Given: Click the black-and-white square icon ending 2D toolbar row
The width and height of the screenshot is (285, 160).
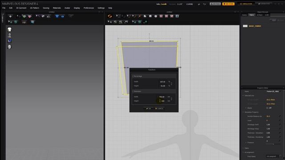Looking at the screenshot, I should pyautogui.click(x=177, y=16).
